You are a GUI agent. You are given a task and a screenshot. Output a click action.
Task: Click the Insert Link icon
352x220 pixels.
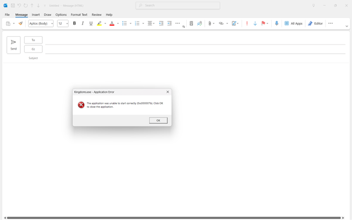[221, 23]
